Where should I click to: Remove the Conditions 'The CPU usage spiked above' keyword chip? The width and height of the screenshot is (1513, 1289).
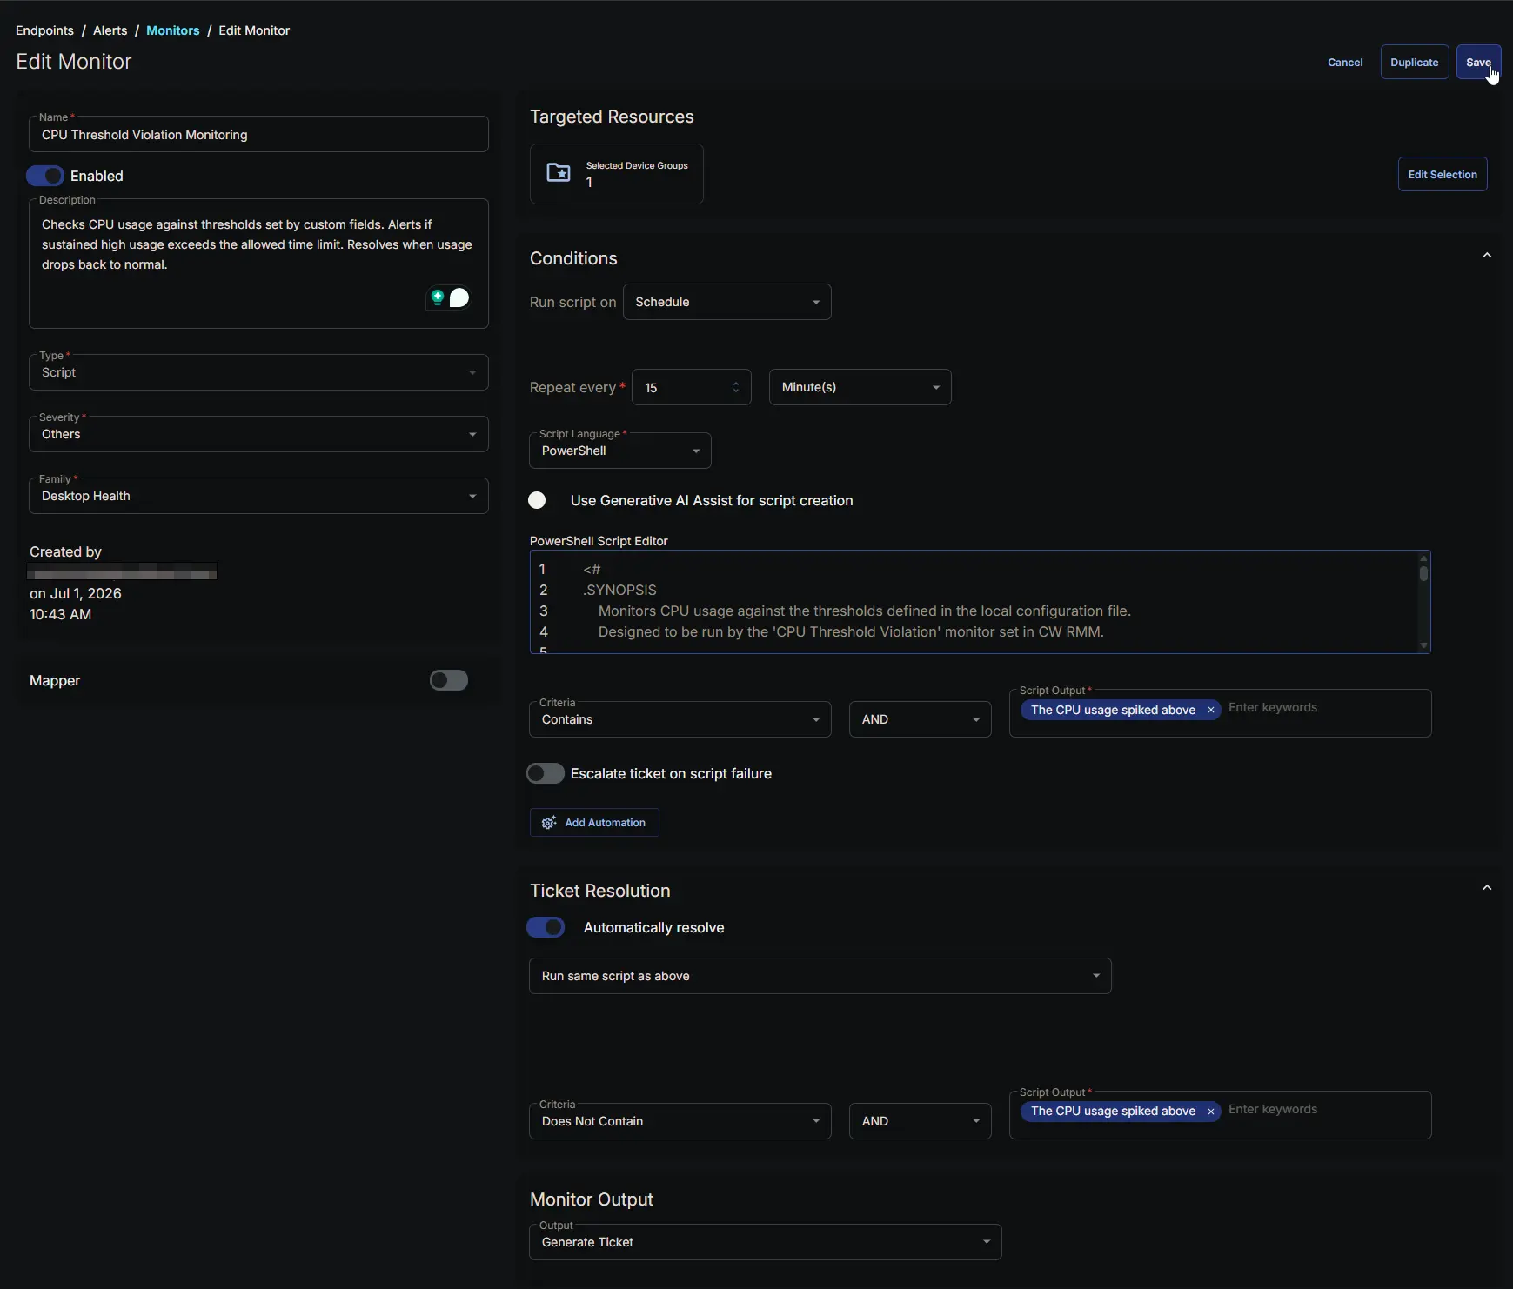click(1210, 711)
